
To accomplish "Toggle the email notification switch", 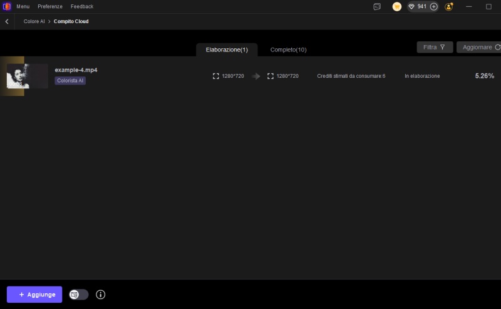I will pyautogui.click(x=78, y=295).
